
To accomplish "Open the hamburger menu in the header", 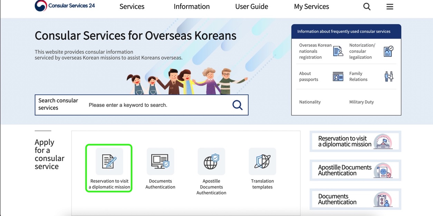I will tap(389, 6).
